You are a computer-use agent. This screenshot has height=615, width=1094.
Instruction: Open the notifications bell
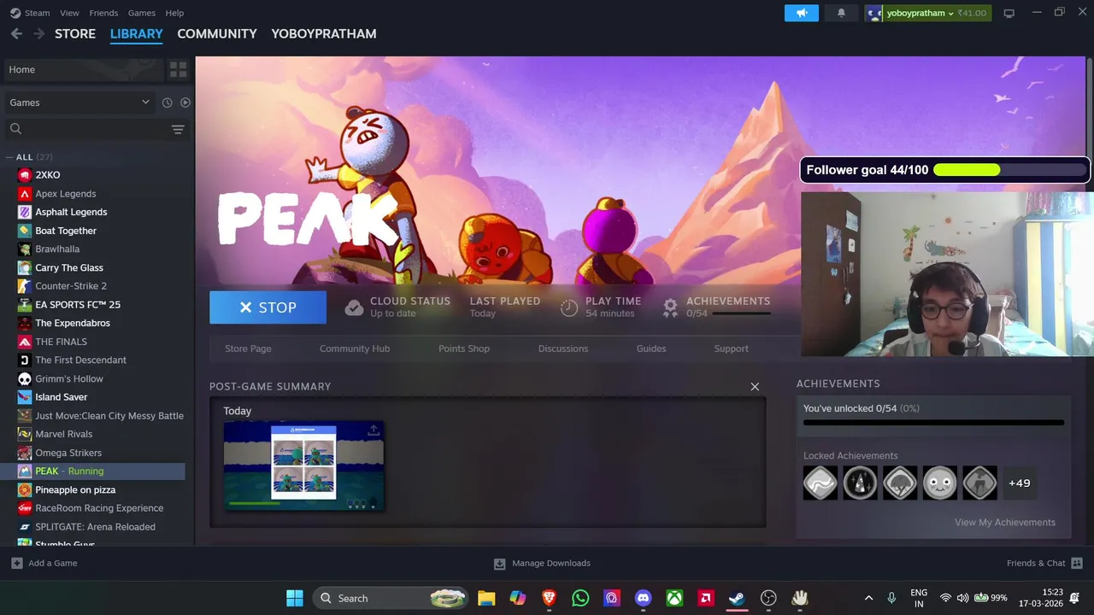tap(841, 13)
